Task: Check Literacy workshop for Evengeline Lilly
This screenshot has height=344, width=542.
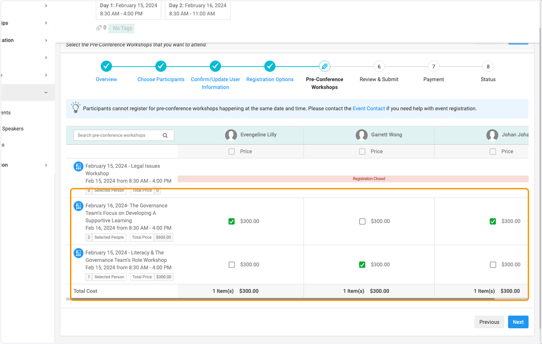Action: [x=232, y=265]
